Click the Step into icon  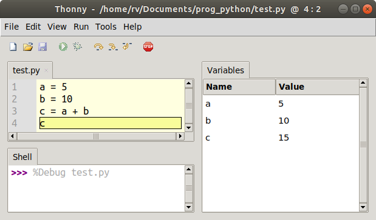point(113,47)
